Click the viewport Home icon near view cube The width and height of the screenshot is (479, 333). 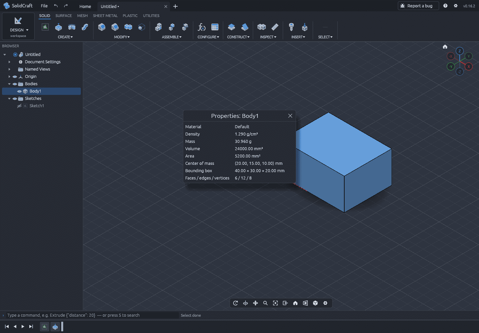(445, 47)
